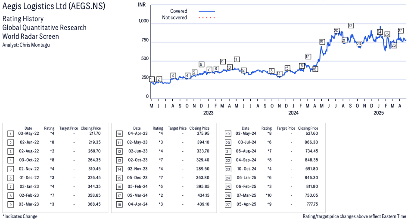The height and width of the screenshot is (219, 411).
Task: Select chart marker 22 on the chart
Action: [351, 25]
